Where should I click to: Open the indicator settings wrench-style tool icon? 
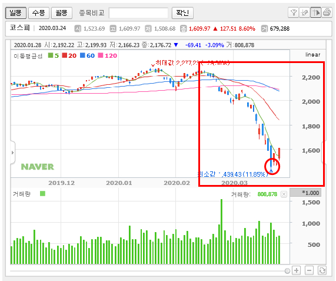tap(294, 12)
